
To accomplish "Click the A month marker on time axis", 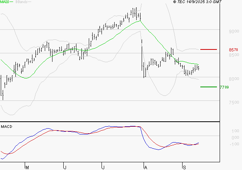I will [x=146, y=168].
